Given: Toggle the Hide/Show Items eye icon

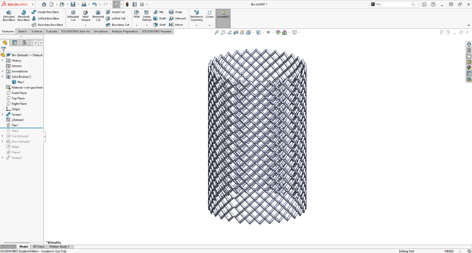Looking at the screenshot, I should tap(268, 32).
